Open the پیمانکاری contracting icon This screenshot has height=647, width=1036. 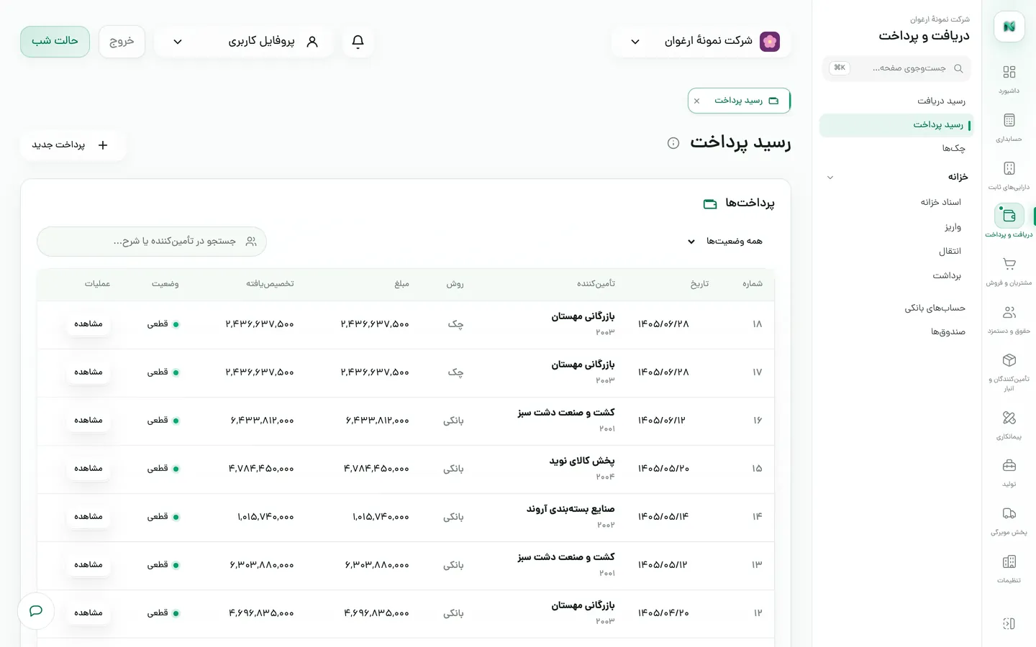pos(1009,418)
